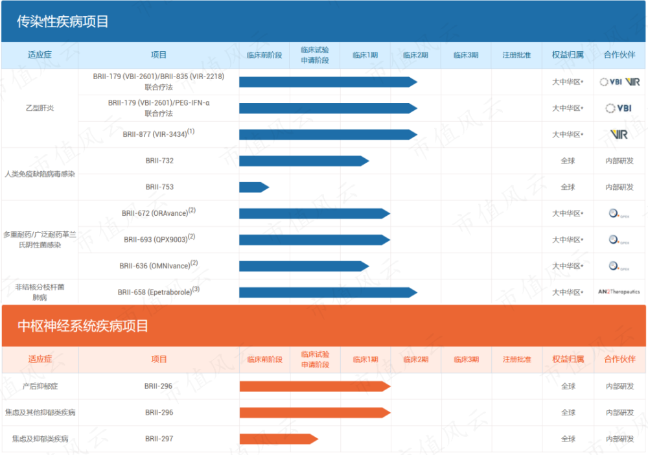Viewport: 648px width, 455px height.
Task: Click the VBI logo in BRII-179/BRII-835 row
Action: [x=611, y=82]
